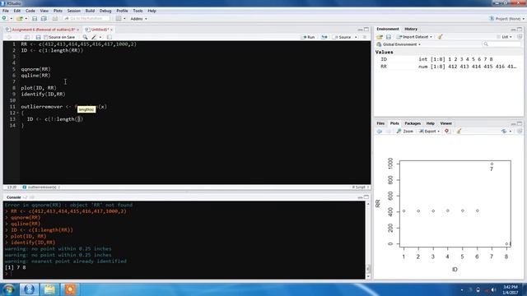Expand the recent files dropdown arrow

[x=26, y=19]
